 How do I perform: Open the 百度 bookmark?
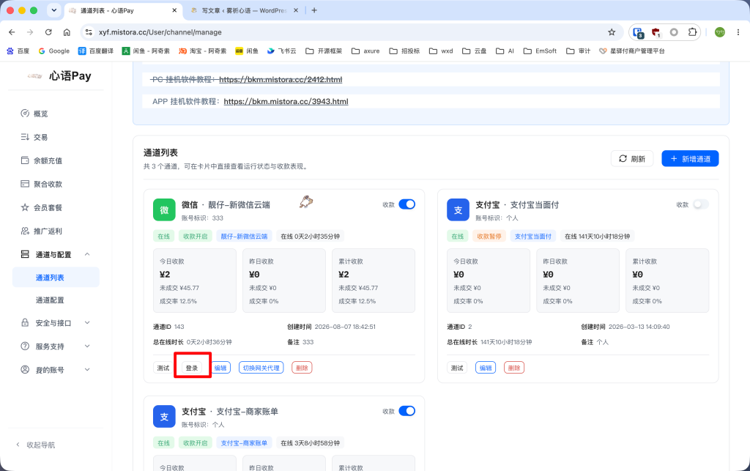tap(18, 51)
